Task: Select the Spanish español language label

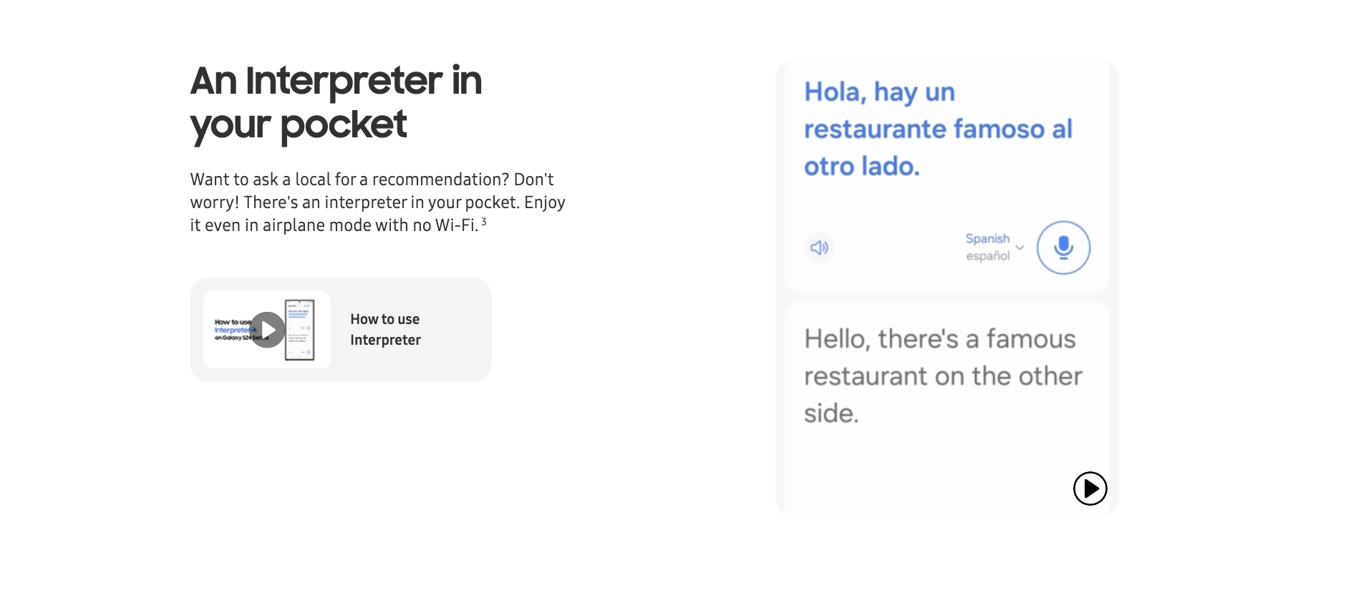Action: coord(987,247)
